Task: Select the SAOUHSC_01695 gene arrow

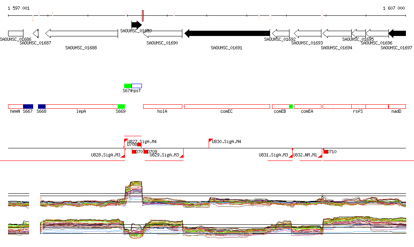Action: tap(359, 34)
